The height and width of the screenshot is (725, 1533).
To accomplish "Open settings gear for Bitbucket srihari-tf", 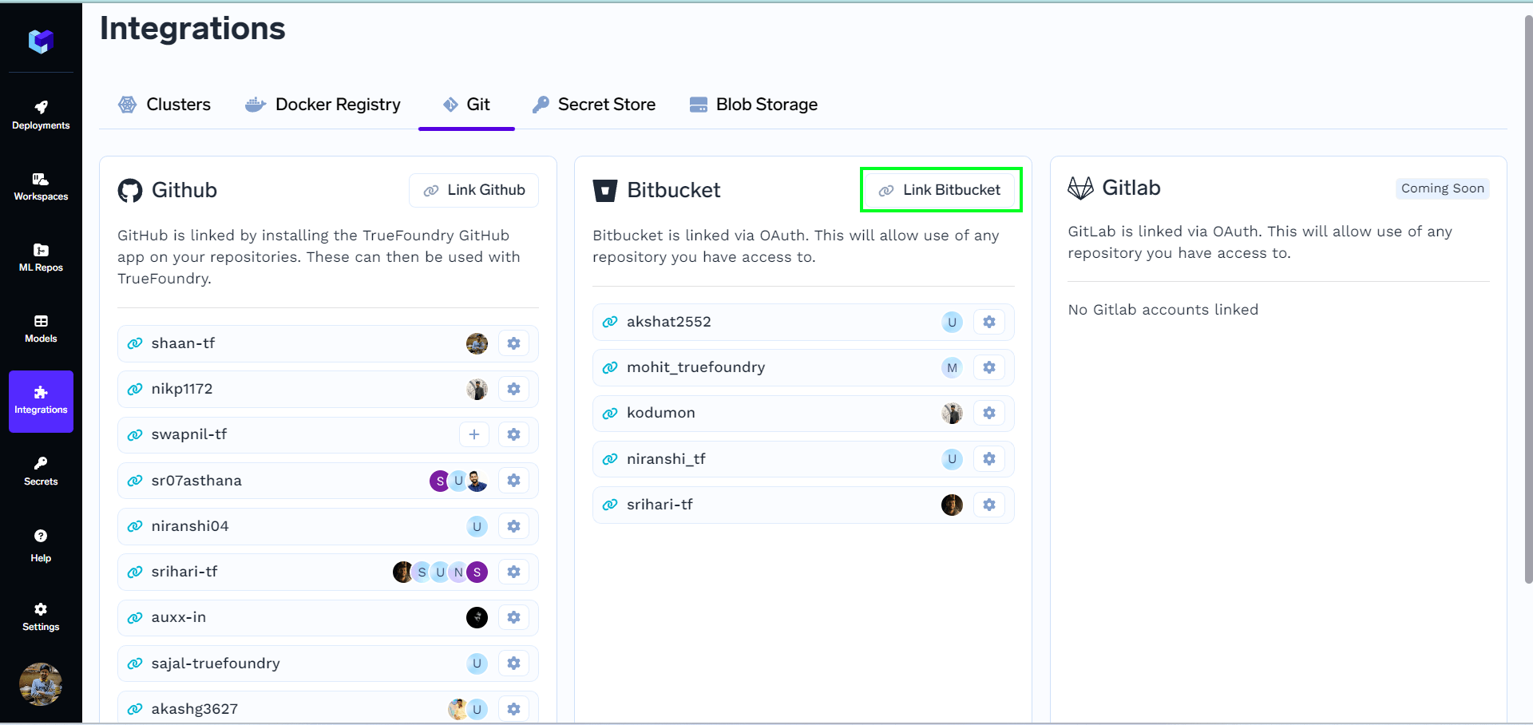I will click(x=989, y=505).
